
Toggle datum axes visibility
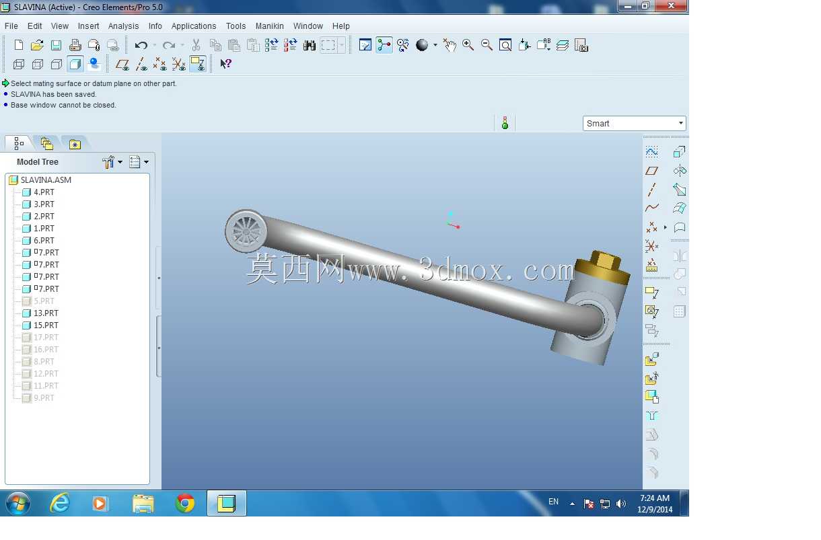coord(141,64)
